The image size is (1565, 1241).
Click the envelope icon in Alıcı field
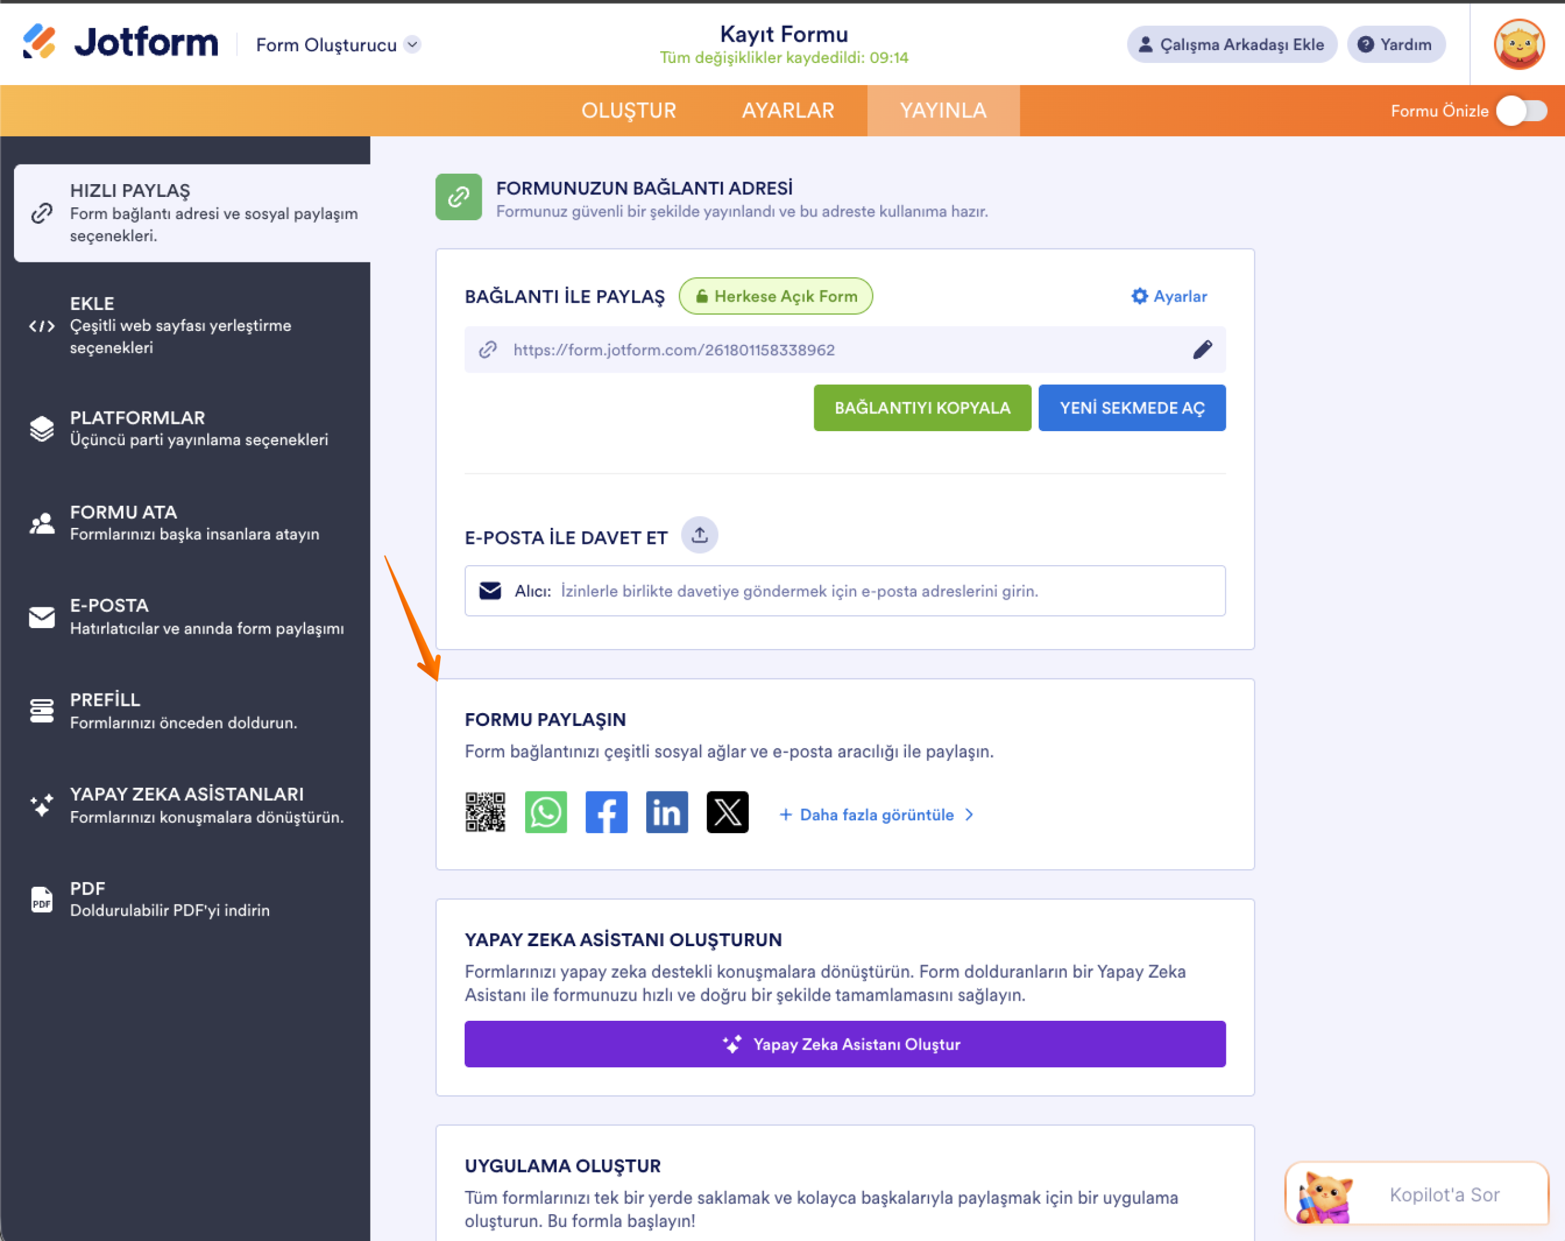[490, 591]
